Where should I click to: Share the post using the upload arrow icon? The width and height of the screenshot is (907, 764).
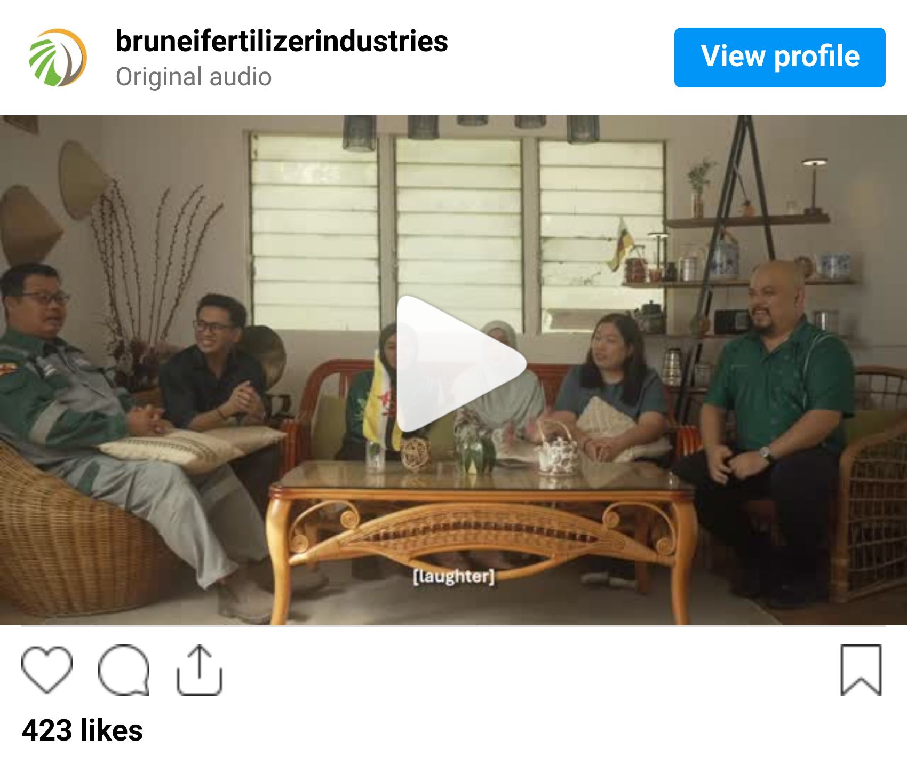199,670
